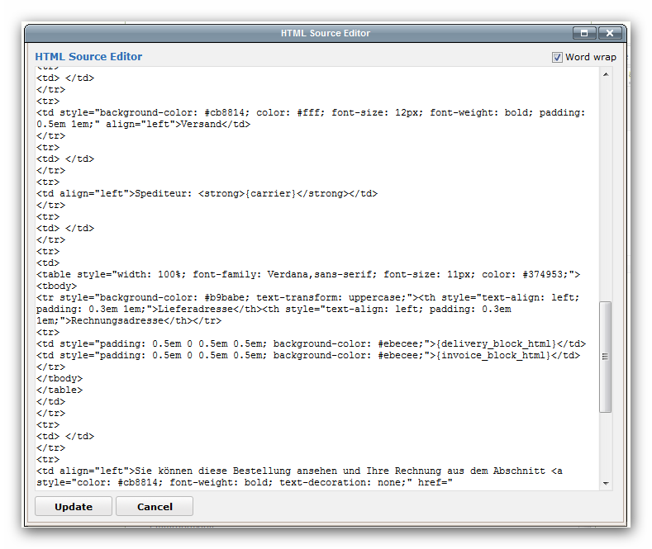This screenshot has width=652, height=549.
Task: Click the {delivery_block_html} placeholder
Action: tap(496, 344)
